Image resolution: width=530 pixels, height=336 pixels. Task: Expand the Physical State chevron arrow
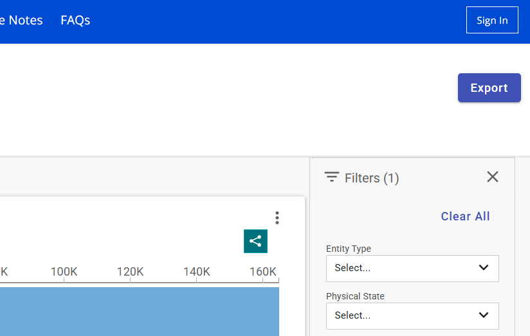484,315
